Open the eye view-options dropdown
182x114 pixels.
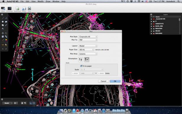(x=16, y=103)
